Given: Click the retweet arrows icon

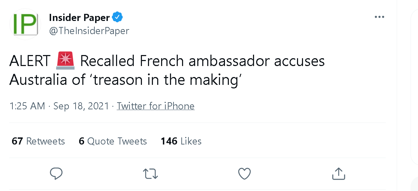Looking at the screenshot, I should pyautogui.click(x=150, y=174).
